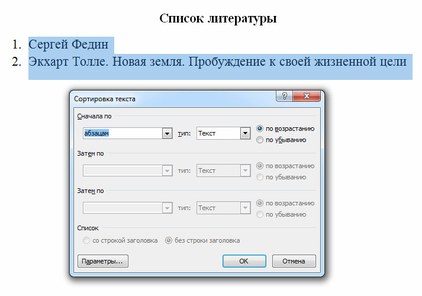Click the Сортировка текста title bar
Screen dimensions: 422x296
point(172,99)
